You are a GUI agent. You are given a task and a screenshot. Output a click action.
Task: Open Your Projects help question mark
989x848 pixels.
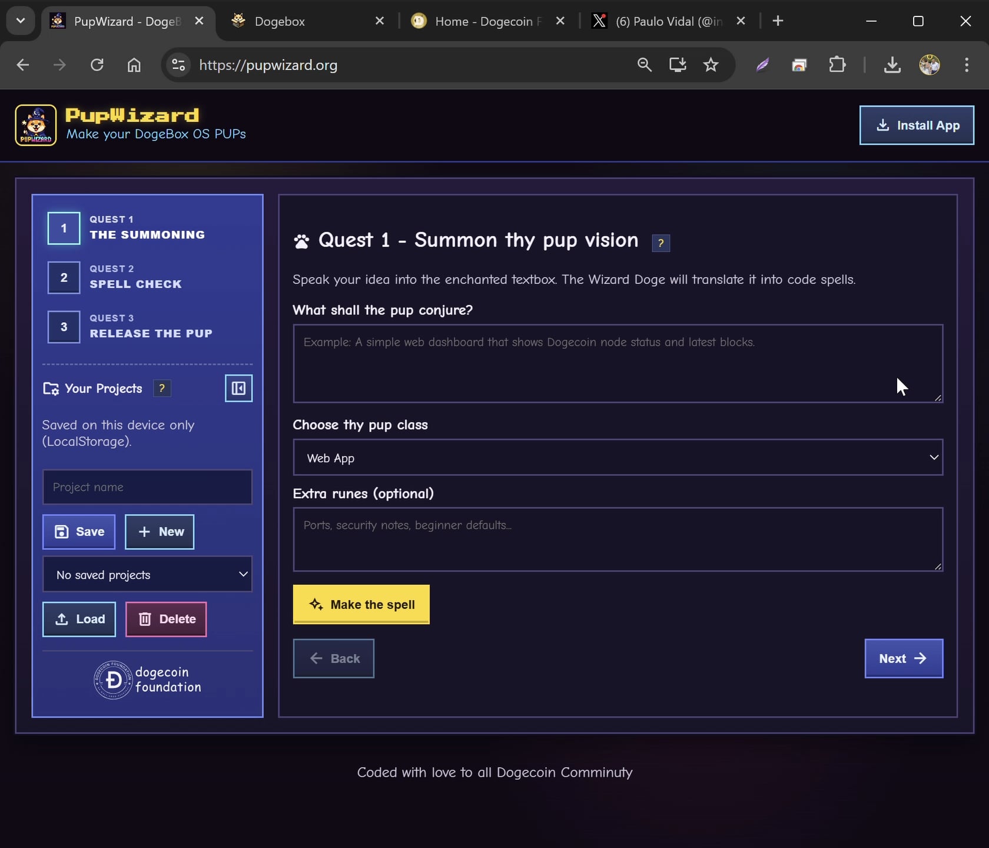click(x=162, y=389)
